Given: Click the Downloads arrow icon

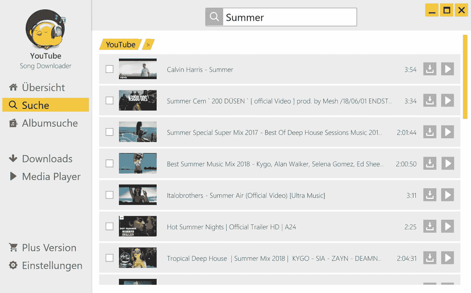Looking at the screenshot, I should tap(13, 158).
